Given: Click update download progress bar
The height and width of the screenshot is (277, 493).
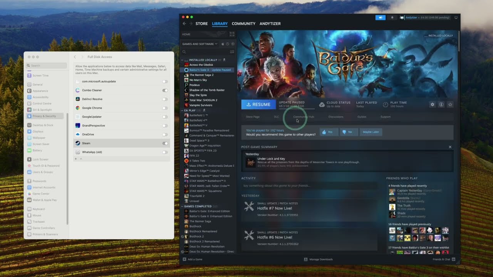Looking at the screenshot, I should [x=297, y=108].
